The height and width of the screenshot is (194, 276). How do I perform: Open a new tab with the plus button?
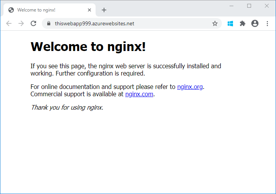[104, 10]
